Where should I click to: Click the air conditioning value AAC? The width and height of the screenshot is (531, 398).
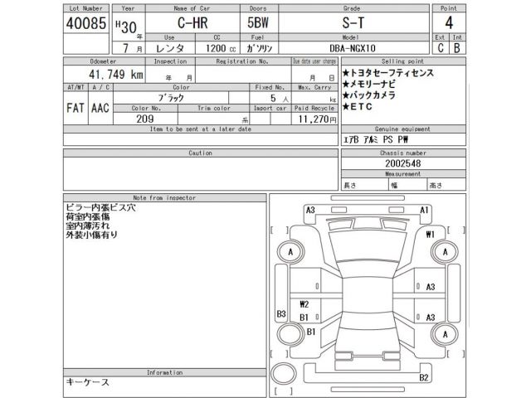pyautogui.click(x=100, y=108)
